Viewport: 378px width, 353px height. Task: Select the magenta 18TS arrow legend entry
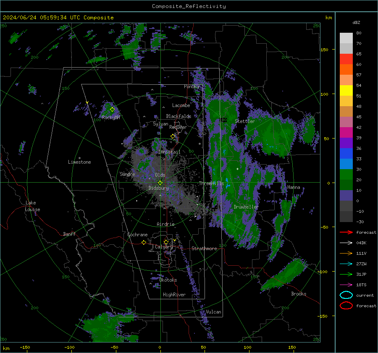346,285
